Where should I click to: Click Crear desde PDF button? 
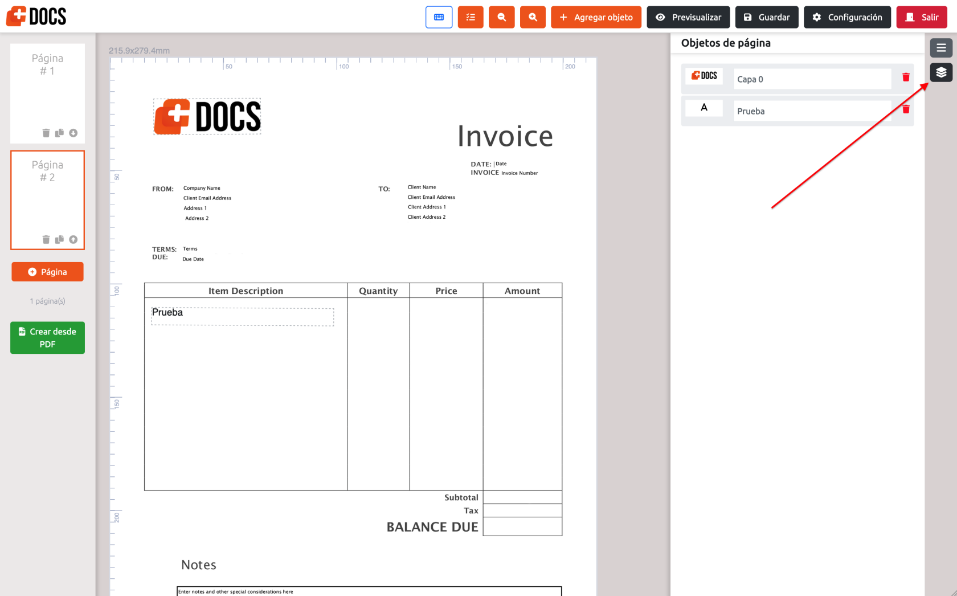47,337
